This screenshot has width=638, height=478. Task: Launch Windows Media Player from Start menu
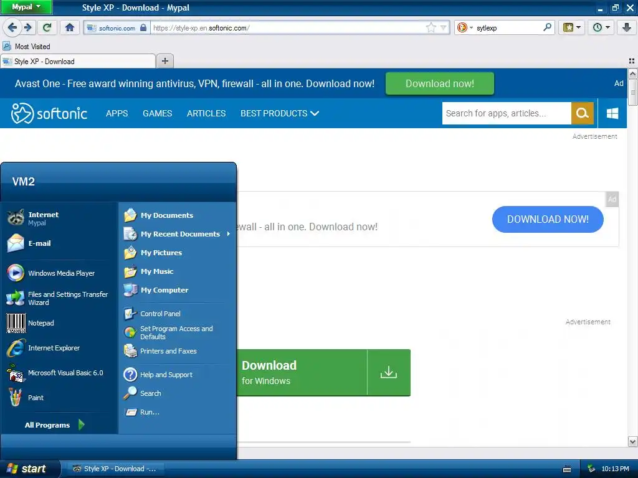59,273
